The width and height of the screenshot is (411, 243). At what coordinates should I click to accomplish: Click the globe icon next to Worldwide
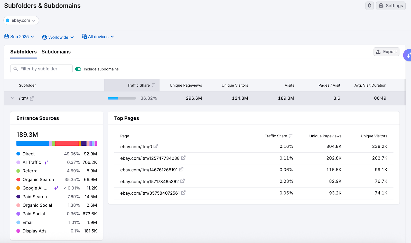pos(45,37)
